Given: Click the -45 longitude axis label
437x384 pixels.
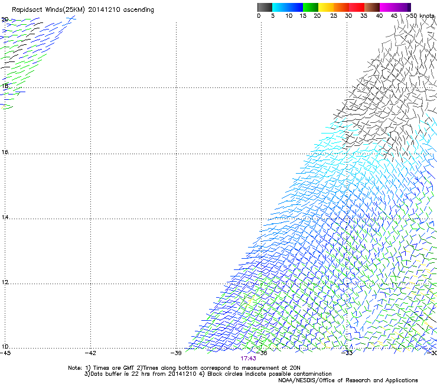Looking at the screenshot, I should coord(5,353).
